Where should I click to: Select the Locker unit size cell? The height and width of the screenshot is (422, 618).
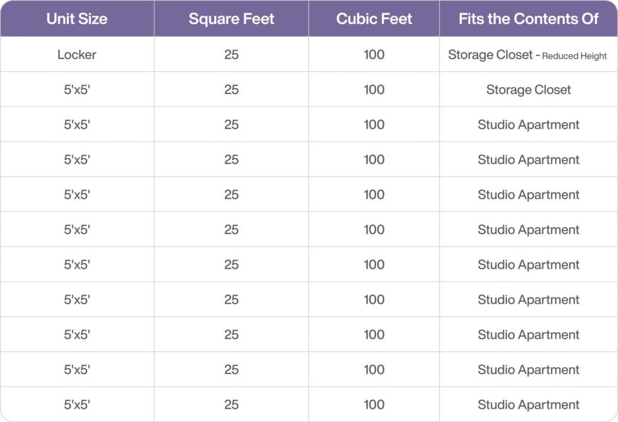77,54
